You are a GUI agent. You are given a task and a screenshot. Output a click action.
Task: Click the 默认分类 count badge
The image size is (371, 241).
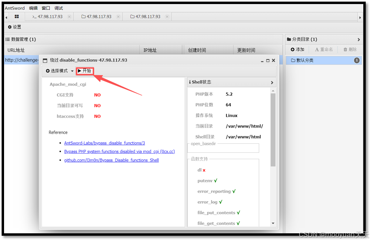[356, 60]
